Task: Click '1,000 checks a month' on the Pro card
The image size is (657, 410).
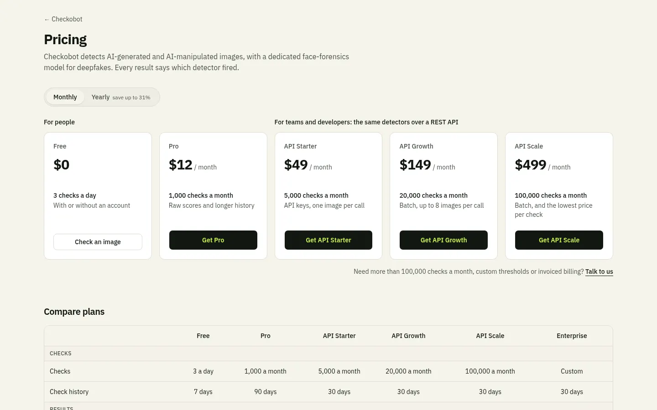Action: tap(201, 195)
